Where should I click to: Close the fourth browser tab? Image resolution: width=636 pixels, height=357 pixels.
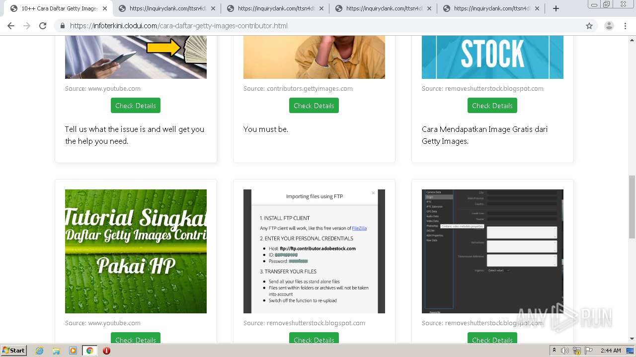pyautogui.click(x=429, y=8)
